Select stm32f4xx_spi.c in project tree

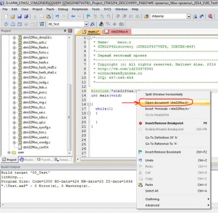pyautogui.click(x=34, y=122)
